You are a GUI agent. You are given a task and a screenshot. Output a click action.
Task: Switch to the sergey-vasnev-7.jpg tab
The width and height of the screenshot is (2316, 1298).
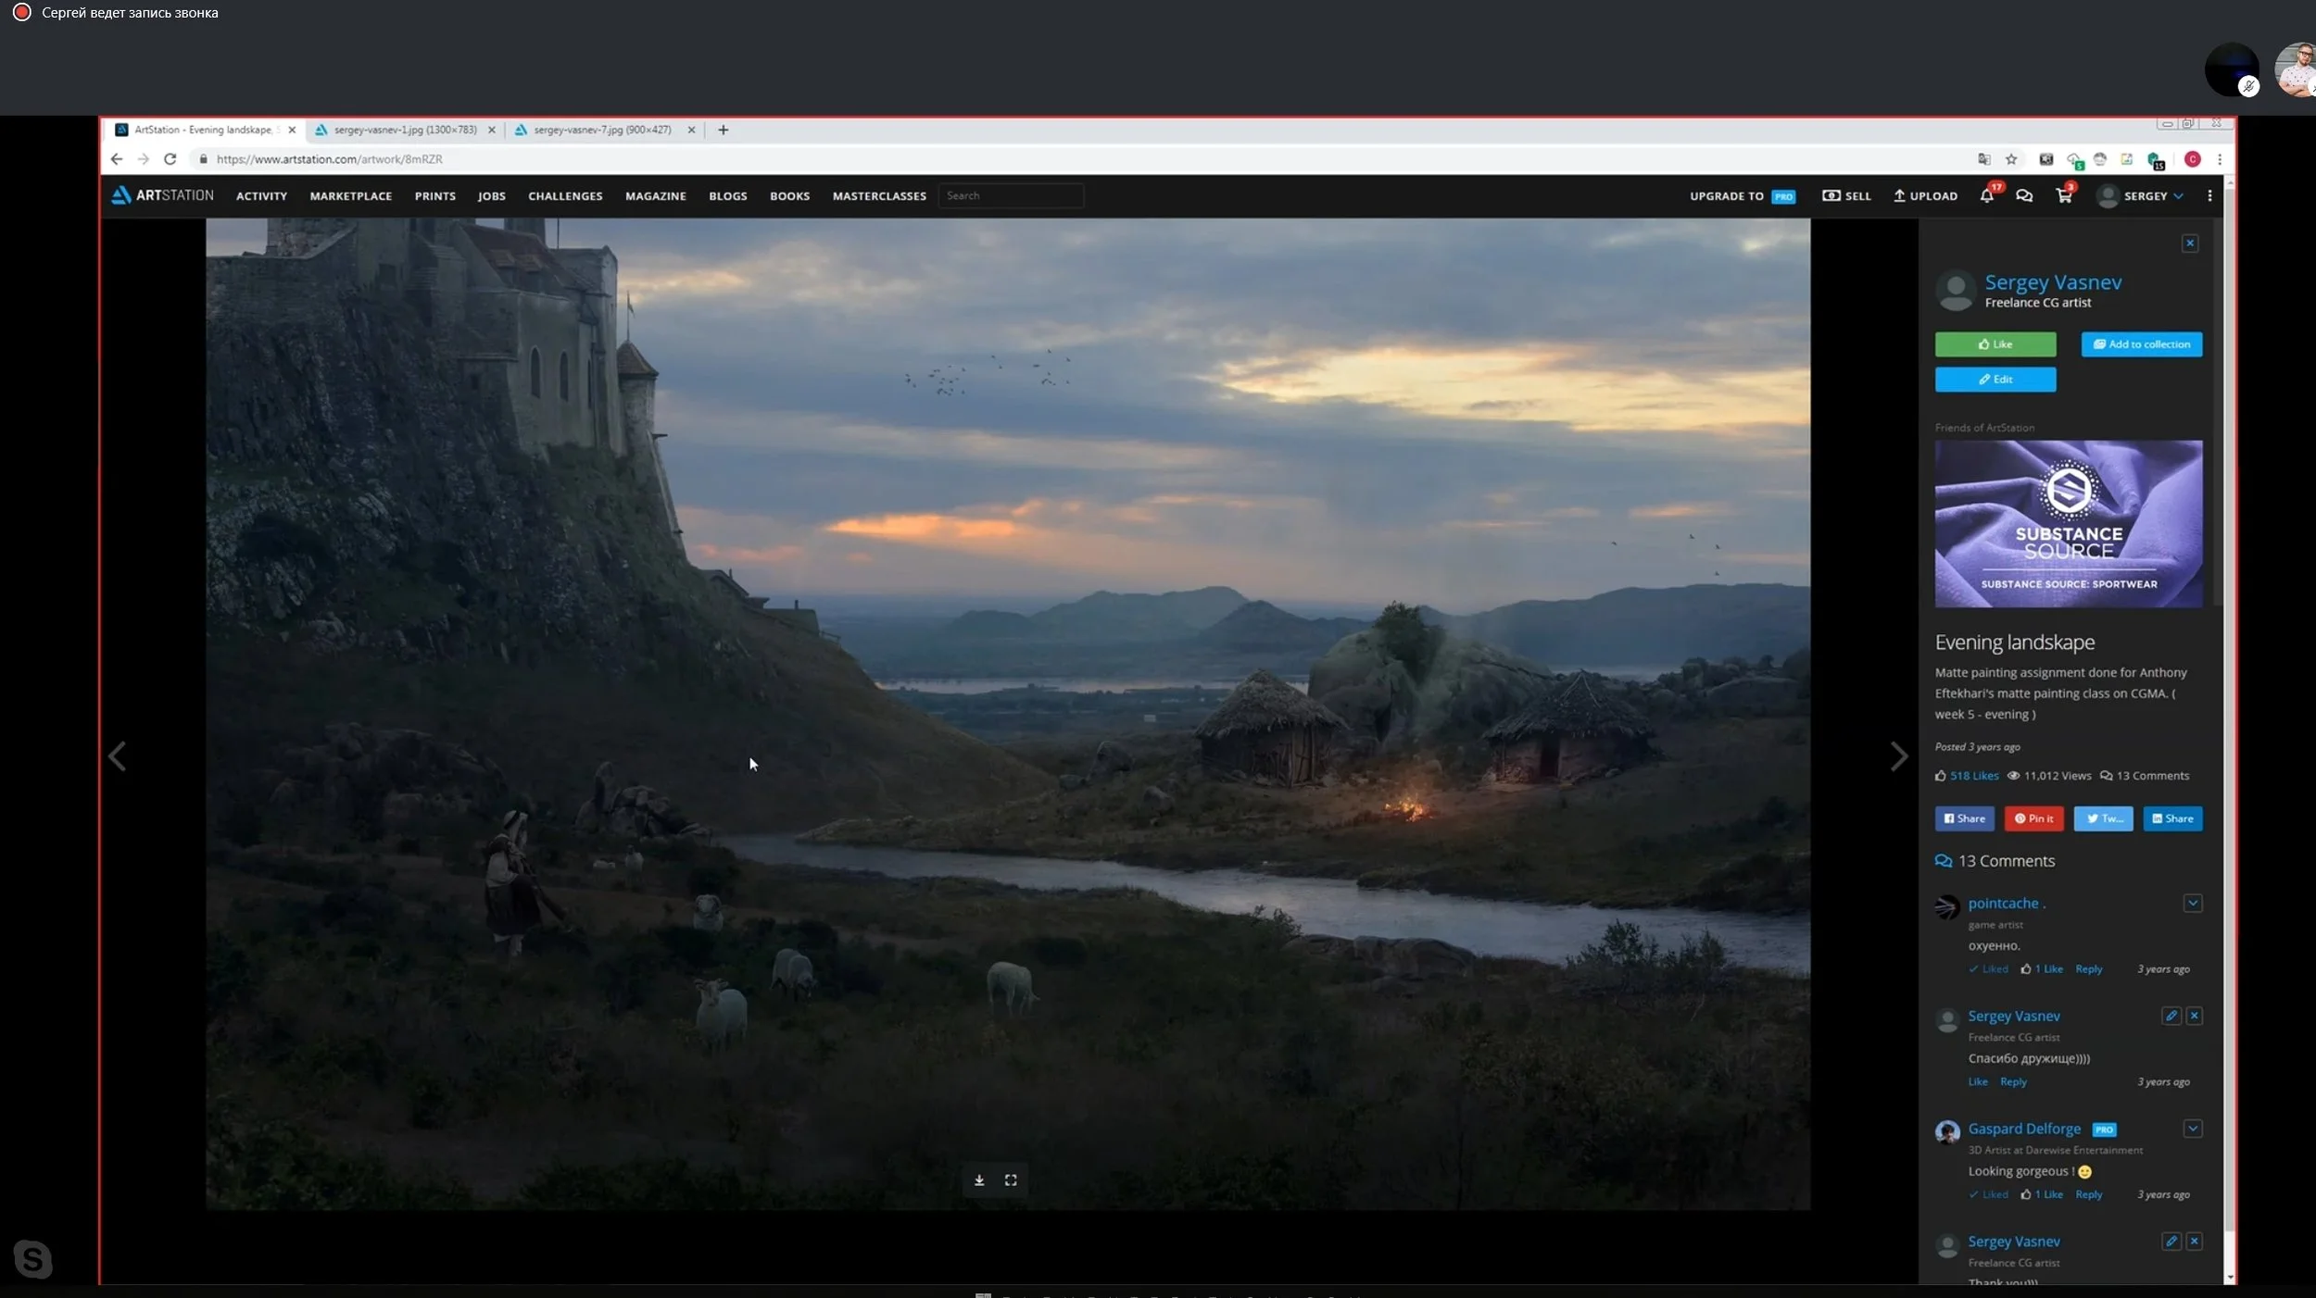click(x=603, y=130)
